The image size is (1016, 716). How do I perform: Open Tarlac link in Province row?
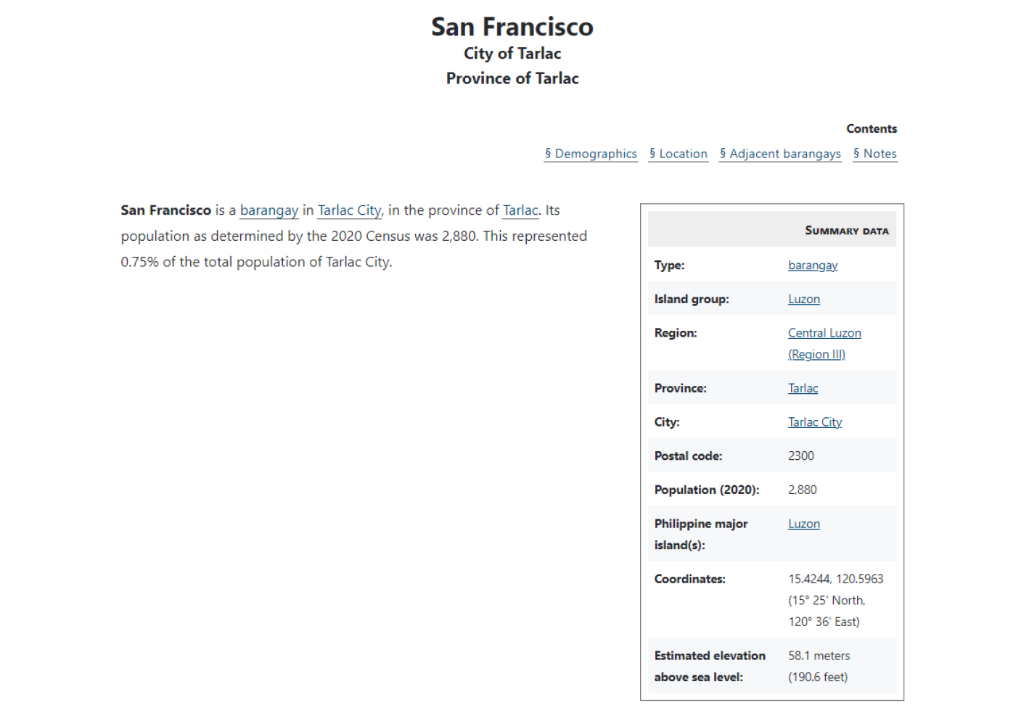(803, 388)
